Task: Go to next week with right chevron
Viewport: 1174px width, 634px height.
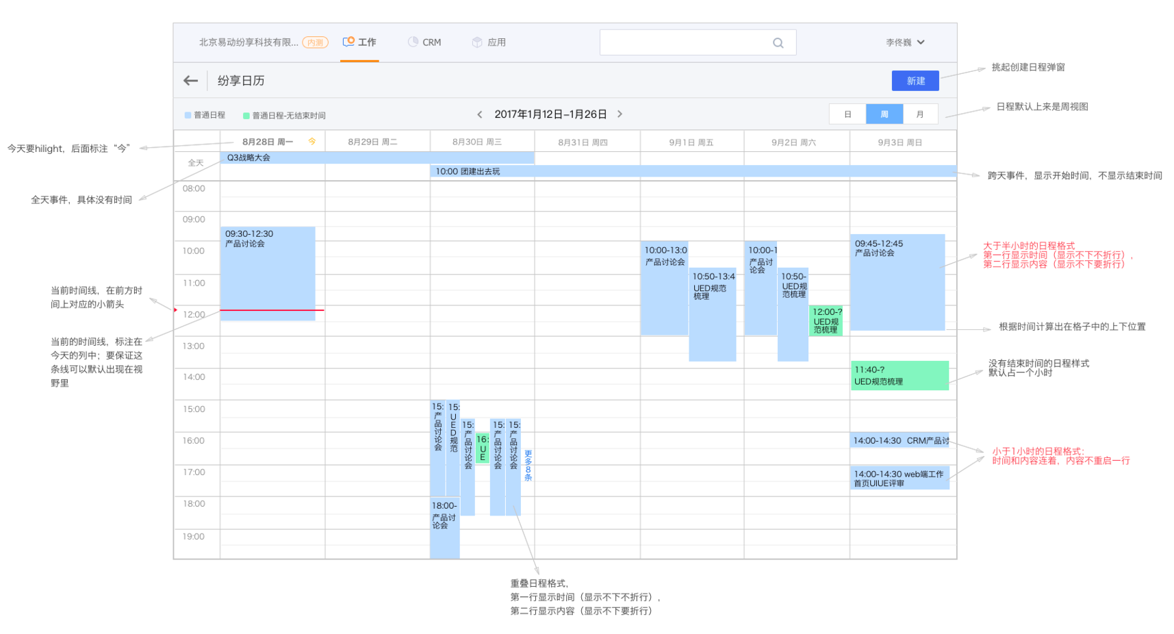Action: [x=620, y=114]
